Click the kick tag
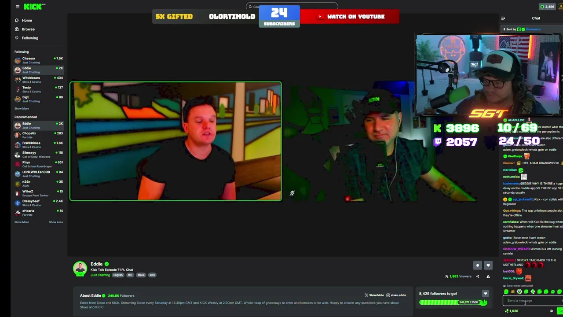 tap(152, 275)
